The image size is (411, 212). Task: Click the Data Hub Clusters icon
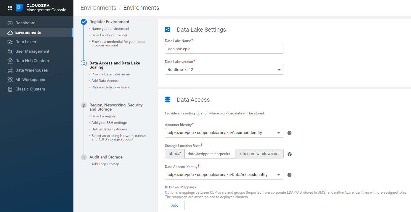[x=10, y=61]
